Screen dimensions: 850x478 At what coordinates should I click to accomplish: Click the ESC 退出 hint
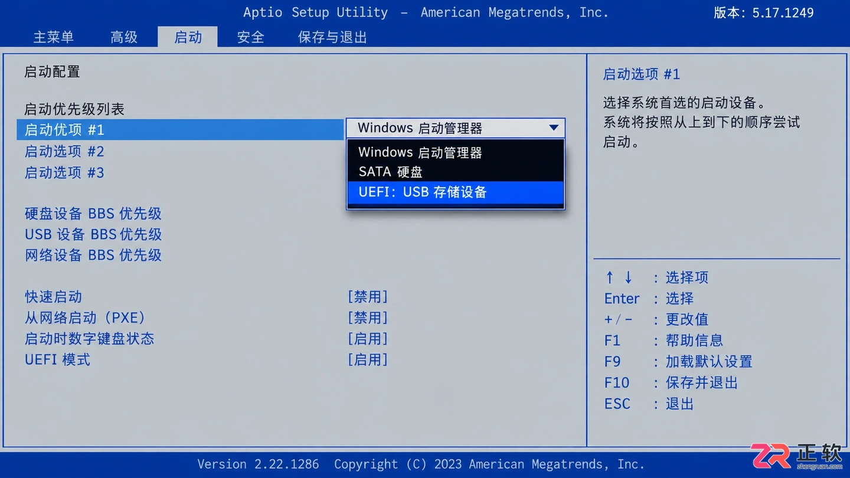(x=649, y=404)
